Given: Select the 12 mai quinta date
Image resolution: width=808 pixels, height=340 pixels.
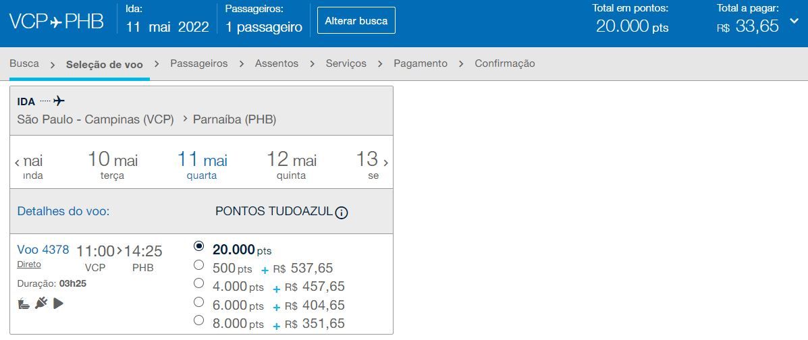Looking at the screenshot, I should click(291, 165).
